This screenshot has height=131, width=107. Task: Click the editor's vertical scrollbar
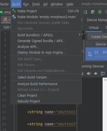[x=84, y=50]
